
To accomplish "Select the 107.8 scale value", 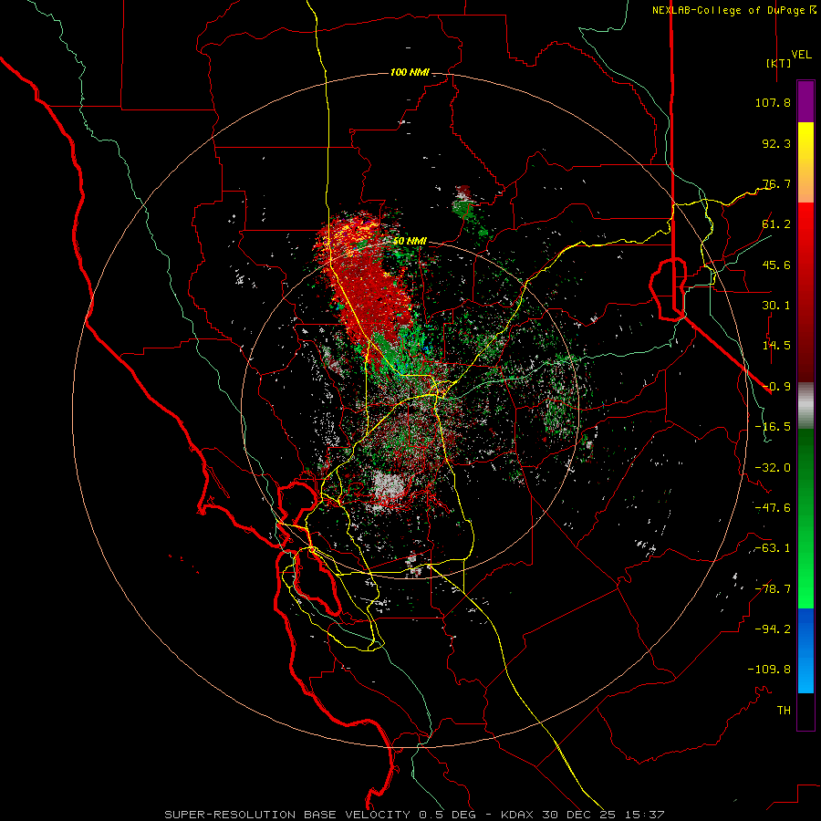I will 773,102.
